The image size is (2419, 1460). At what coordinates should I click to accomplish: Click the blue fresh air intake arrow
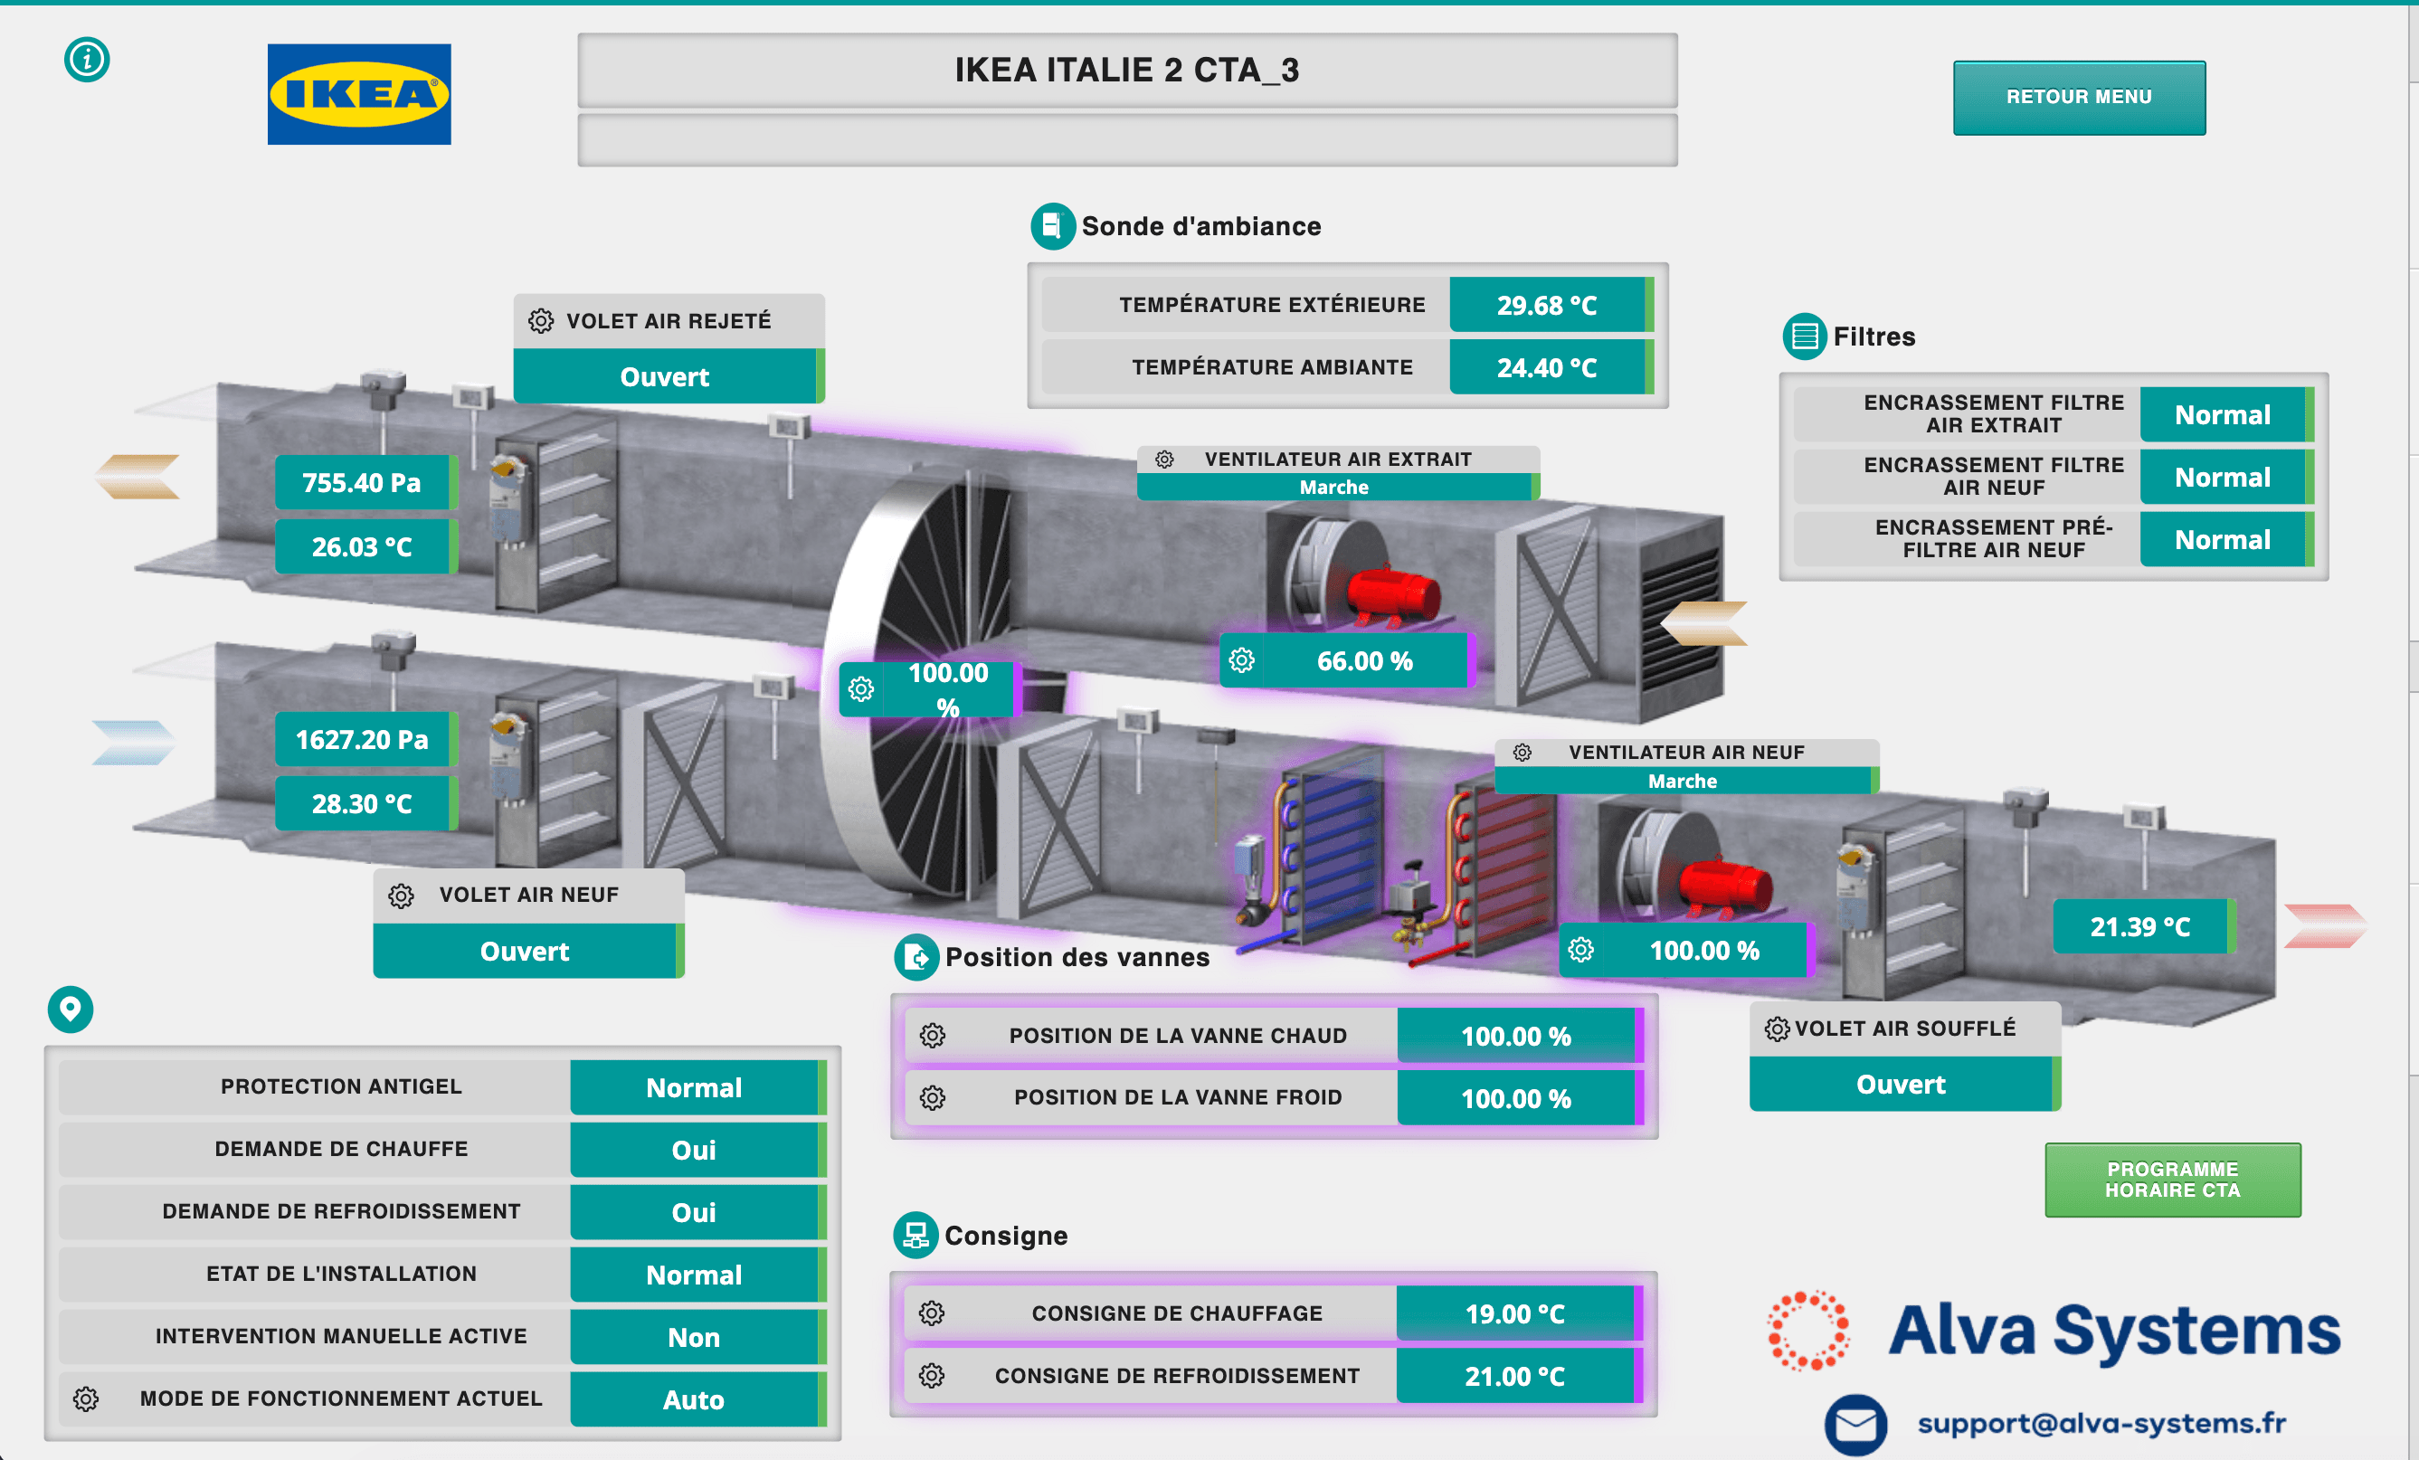[x=134, y=743]
